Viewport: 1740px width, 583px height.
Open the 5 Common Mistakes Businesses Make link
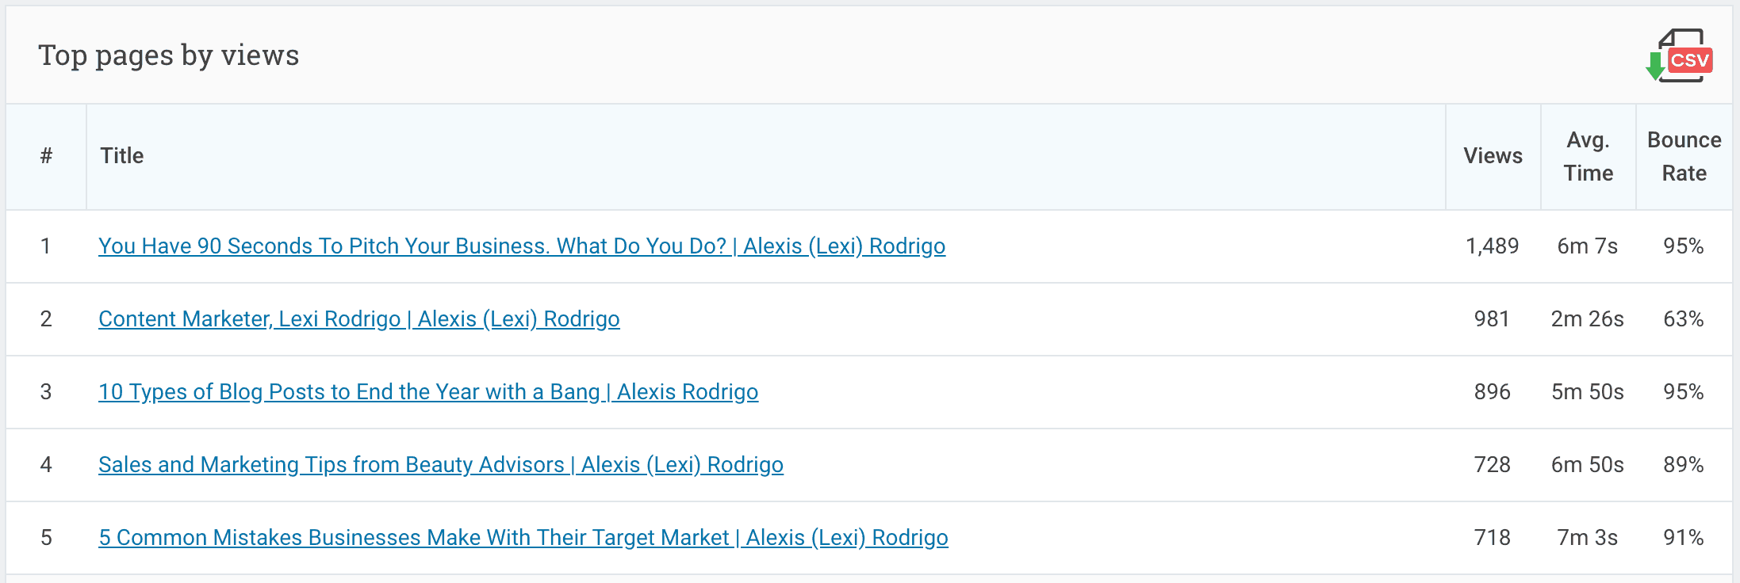(523, 538)
